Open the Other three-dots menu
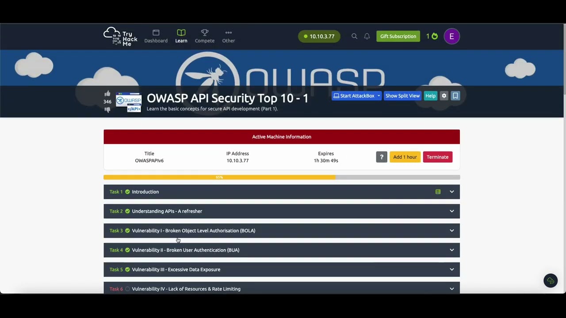This screenshot has height=318, width=566. (229, 36)
